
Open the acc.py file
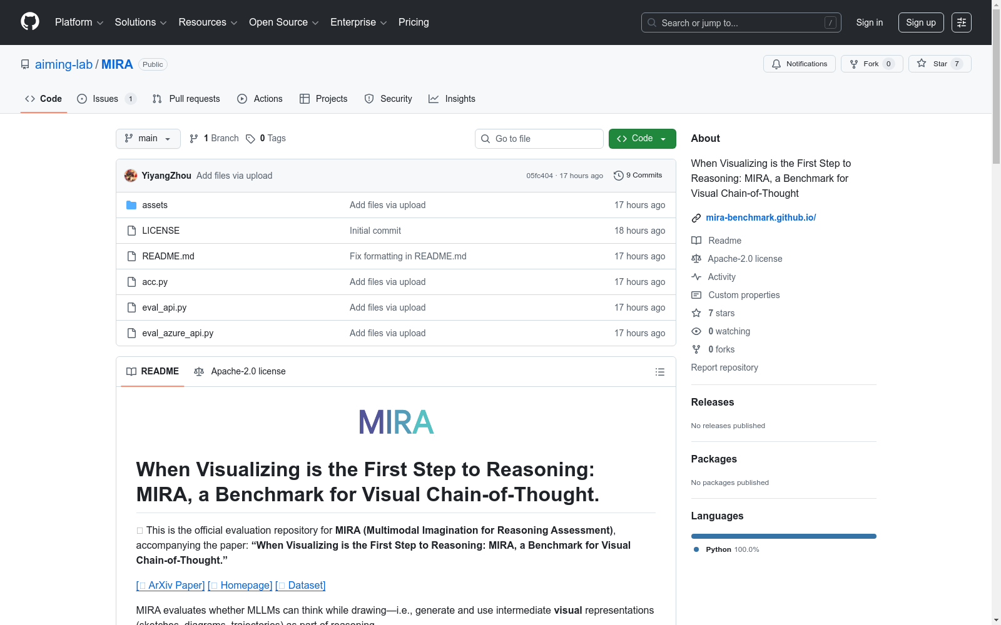point(155,282)
